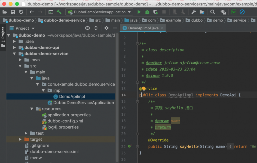Open settings for the Project tool window
Viewport: 257px width, 163px height.
[x=106, y=28]
